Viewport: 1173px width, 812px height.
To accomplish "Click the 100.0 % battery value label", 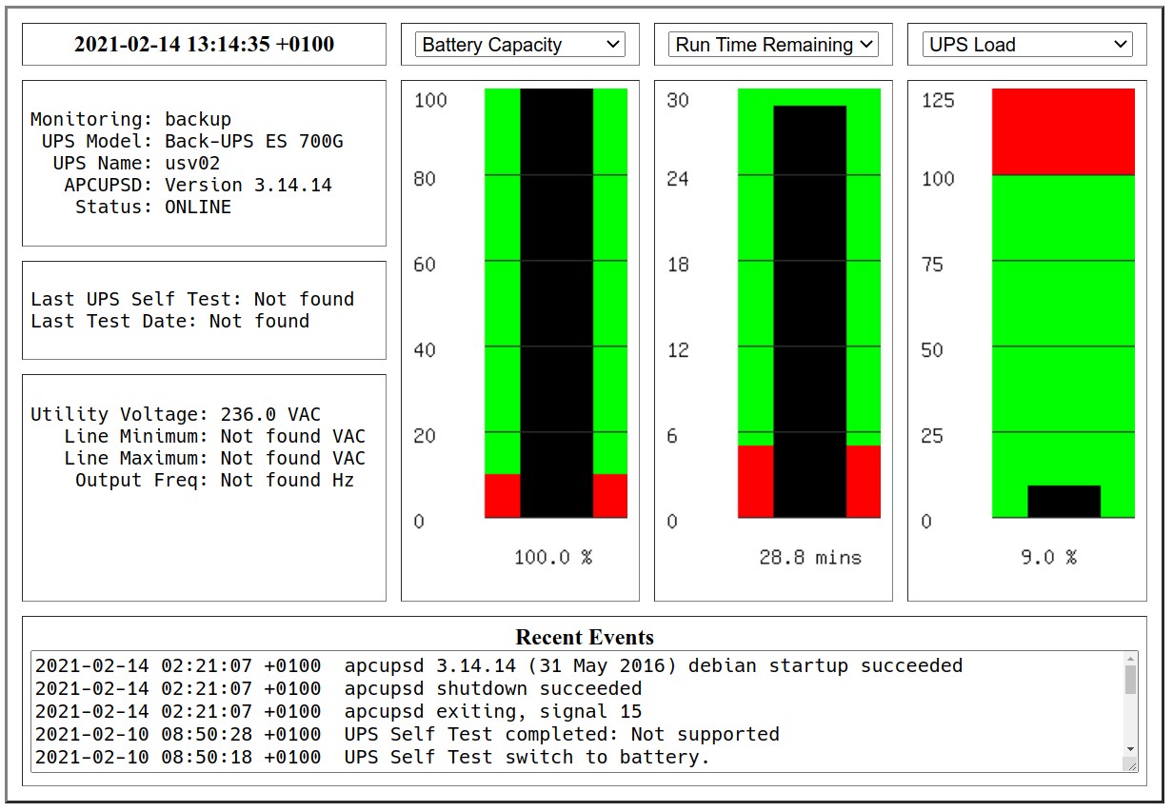I will coord(553,557).
